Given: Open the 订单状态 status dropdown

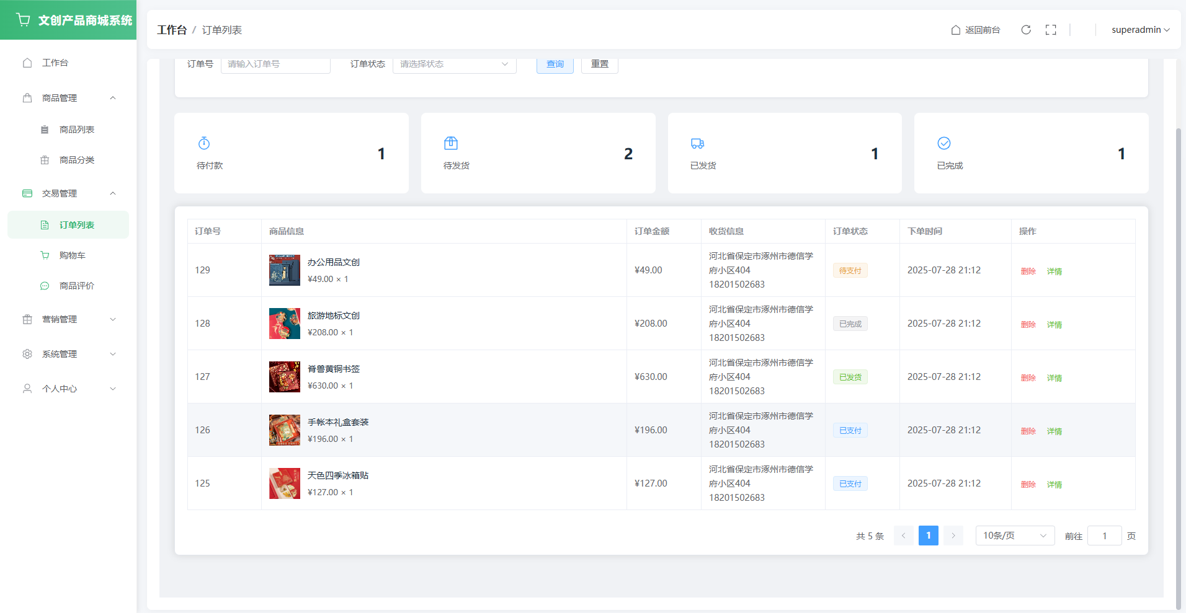Looking at the screenshot, I should 454,64.
